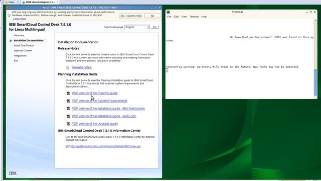This screenshot has height=181, width=321.
Task: Close the Firefox launchpad window
Action: click(159, 8)
